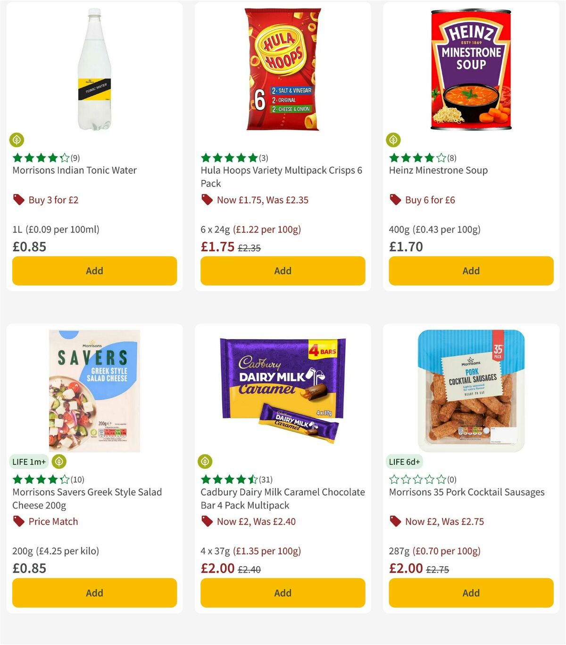Click the leaf icon beside the LIFE 1m+ badge
The width and height of the screenshot is (566, 645).
pos(58,461)
